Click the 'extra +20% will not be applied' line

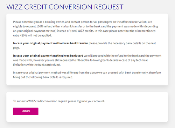[x=32, y=36]
